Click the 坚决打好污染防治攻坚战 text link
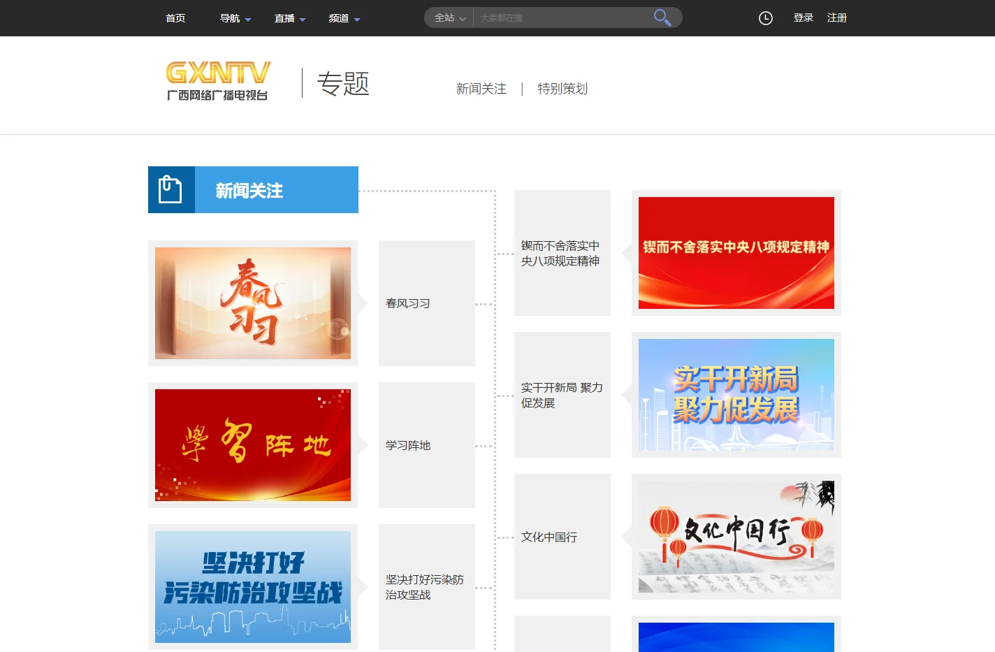This screenshot has width=995, height=652. [x=425, y=587]
